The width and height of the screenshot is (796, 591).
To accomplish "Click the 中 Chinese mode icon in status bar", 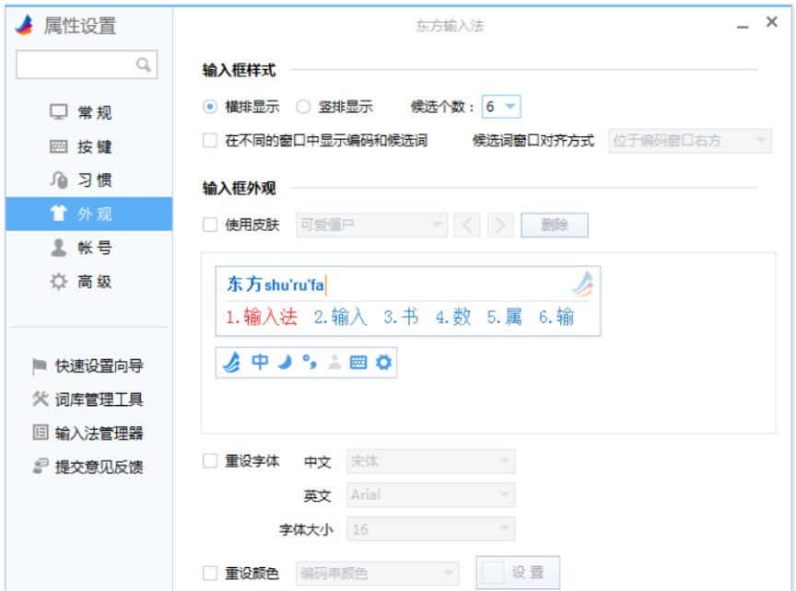I will 260,363.
